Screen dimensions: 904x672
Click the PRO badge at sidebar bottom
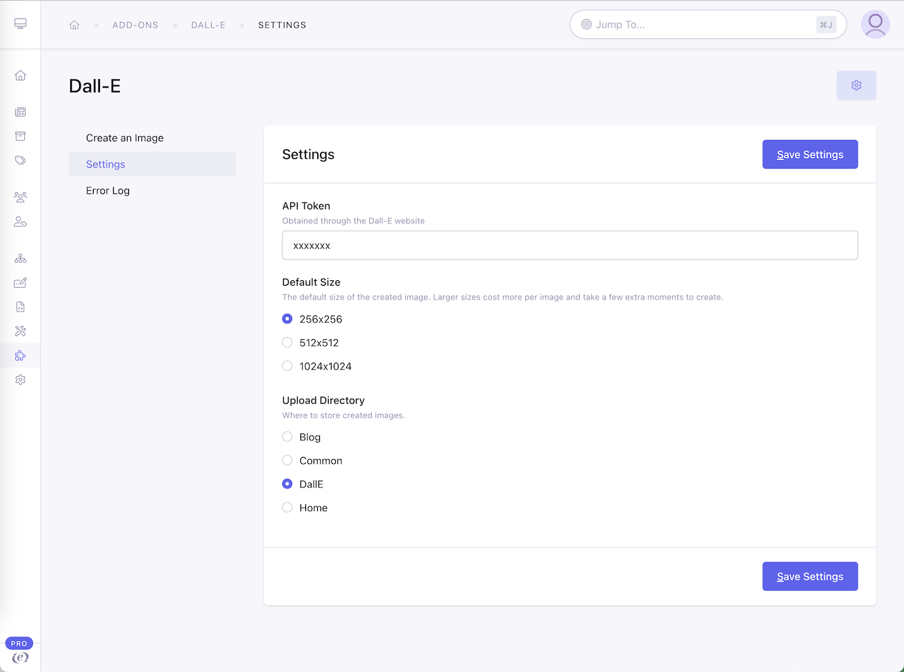(19, 644)
